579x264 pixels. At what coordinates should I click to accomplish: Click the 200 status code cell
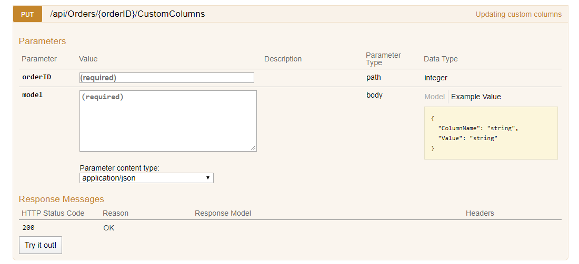(28, 228)
